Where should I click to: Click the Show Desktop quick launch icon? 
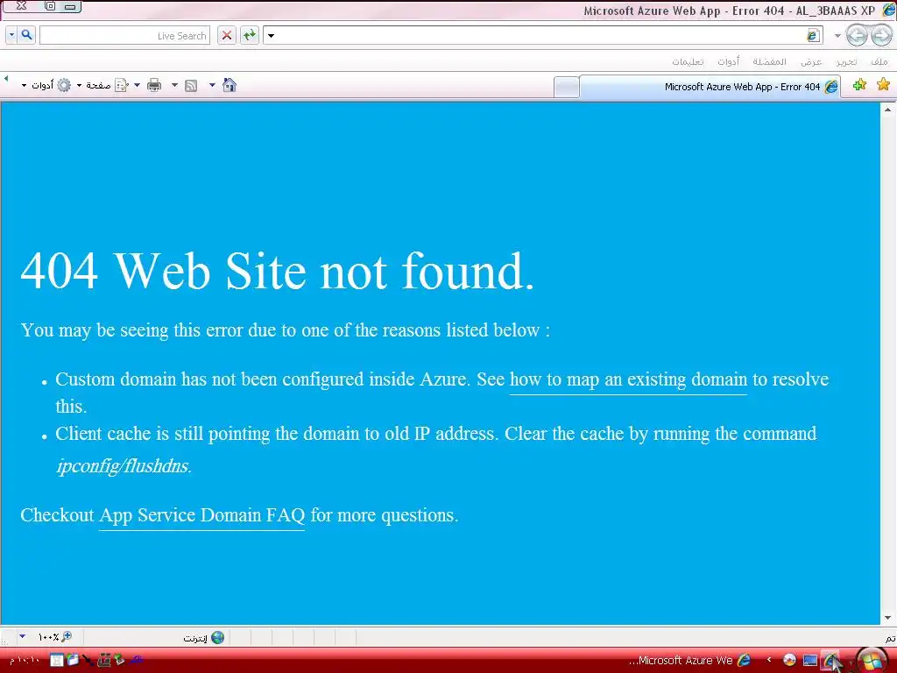point(810,661)
